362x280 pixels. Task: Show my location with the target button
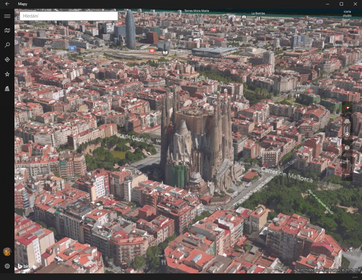(x=347, y=134)
